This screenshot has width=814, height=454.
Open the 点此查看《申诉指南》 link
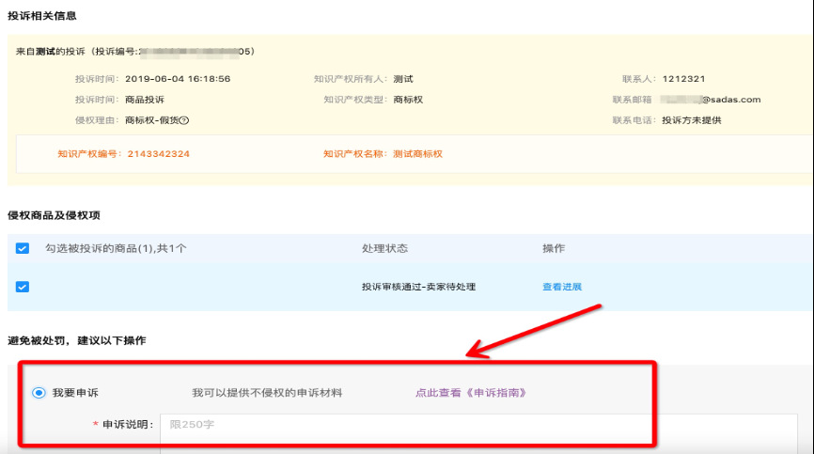(470, 393)
